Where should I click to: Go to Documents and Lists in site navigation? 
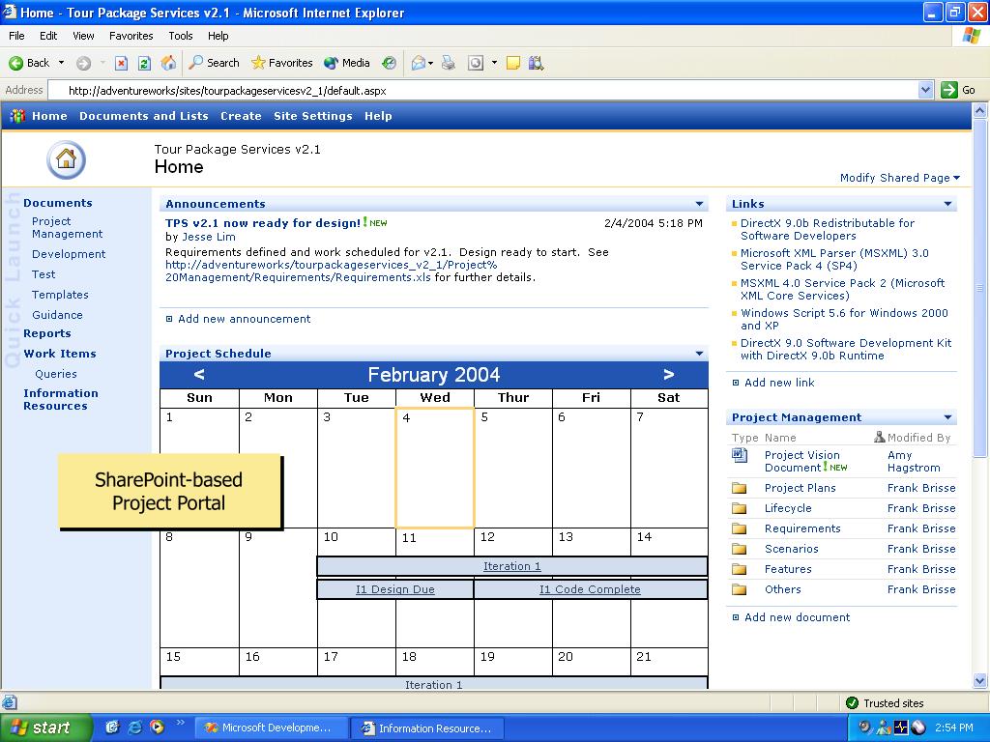click(143, 116)
